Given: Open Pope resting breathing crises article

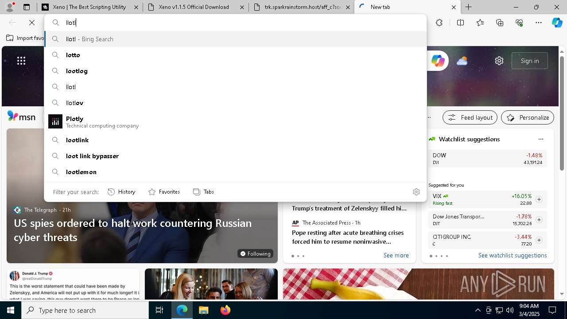Looking at the screenshot, I should tap(348, 237).
